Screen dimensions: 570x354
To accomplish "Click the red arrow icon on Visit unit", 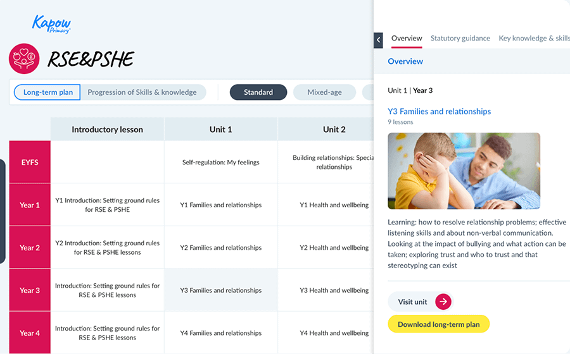I will point(443,302).
